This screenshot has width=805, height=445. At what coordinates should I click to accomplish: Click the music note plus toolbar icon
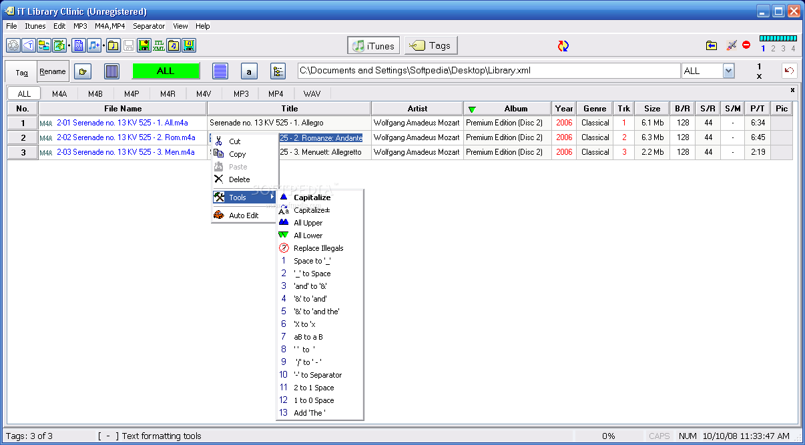[94, 45]
